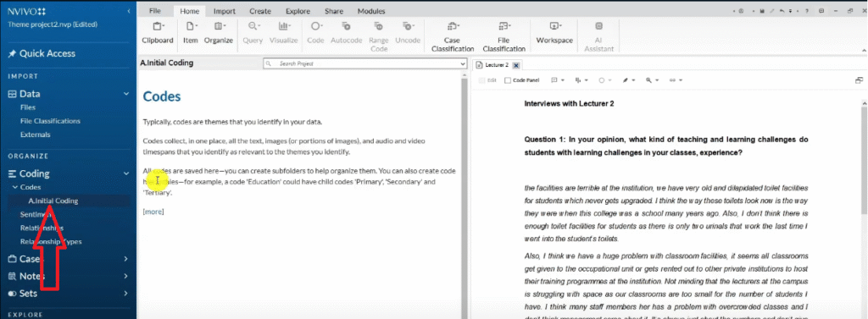The width and height of the screenshot is (868, 319).
Task: Select File Classifications in sidebar
Action: coord(50,121)
